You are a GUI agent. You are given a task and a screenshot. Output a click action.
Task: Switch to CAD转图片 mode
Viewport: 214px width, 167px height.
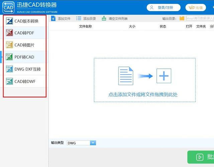click(x=25, y=45)
